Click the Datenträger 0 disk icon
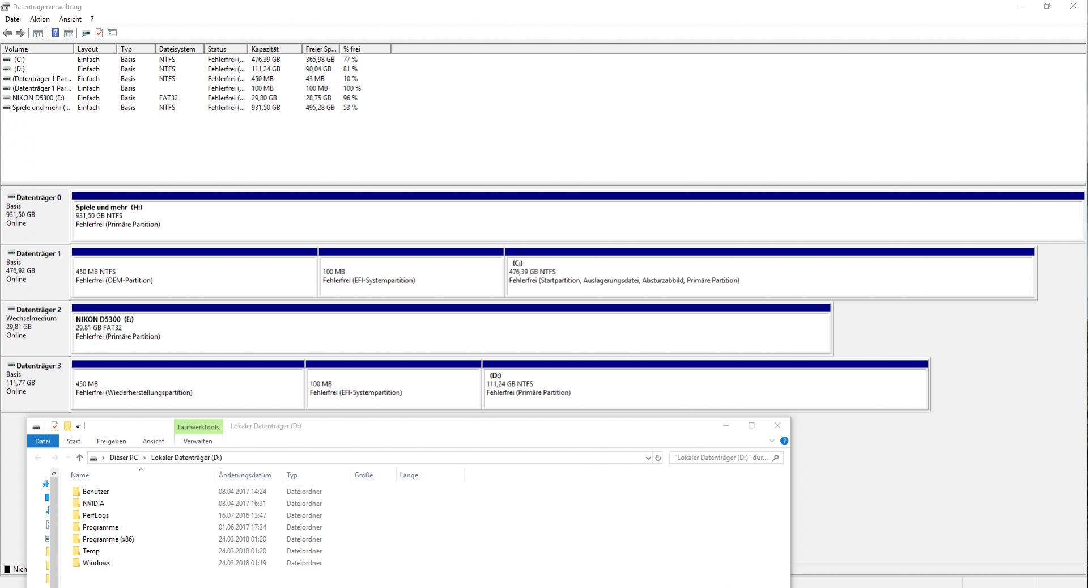Screen dimensions: 1088x588 point(11,197)
